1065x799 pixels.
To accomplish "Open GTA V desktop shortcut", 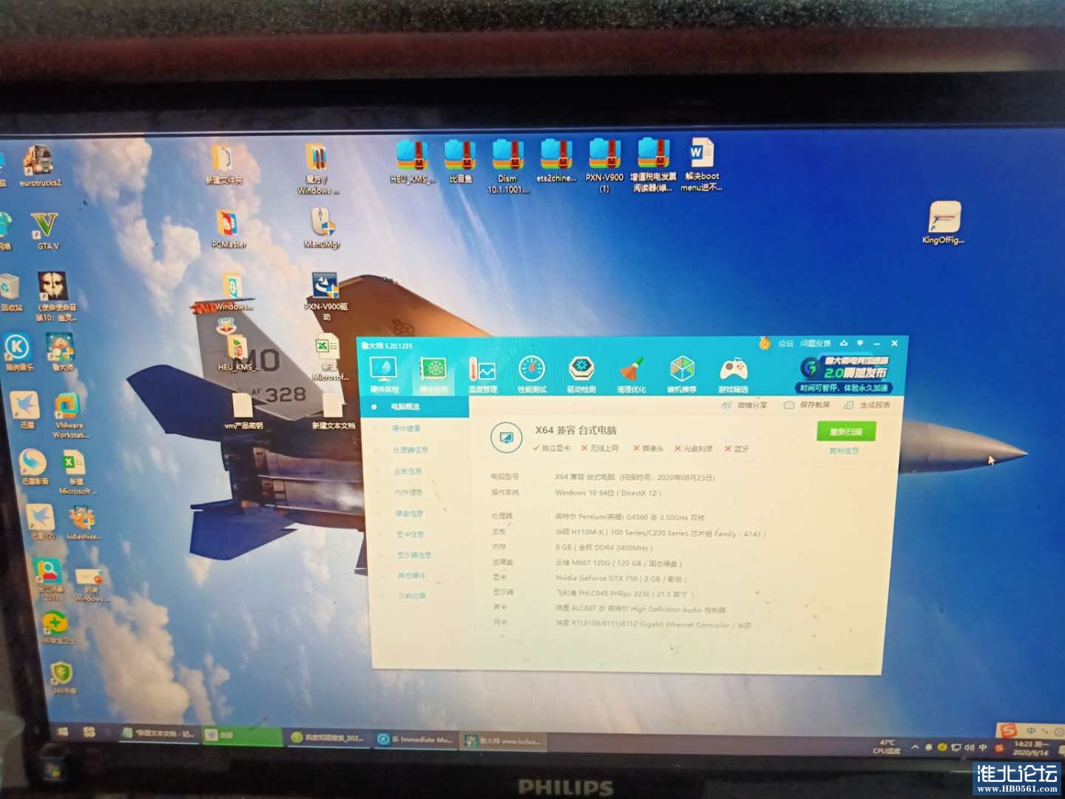I will pos(46,230).
